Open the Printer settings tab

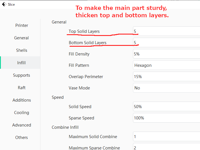click(x=21, y=25)
